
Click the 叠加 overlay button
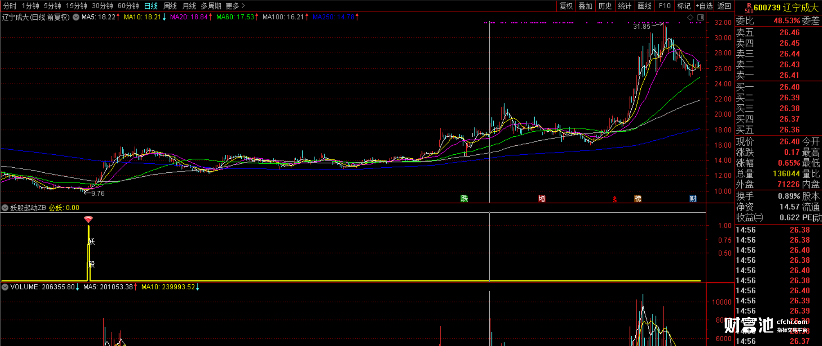[585, 6]
